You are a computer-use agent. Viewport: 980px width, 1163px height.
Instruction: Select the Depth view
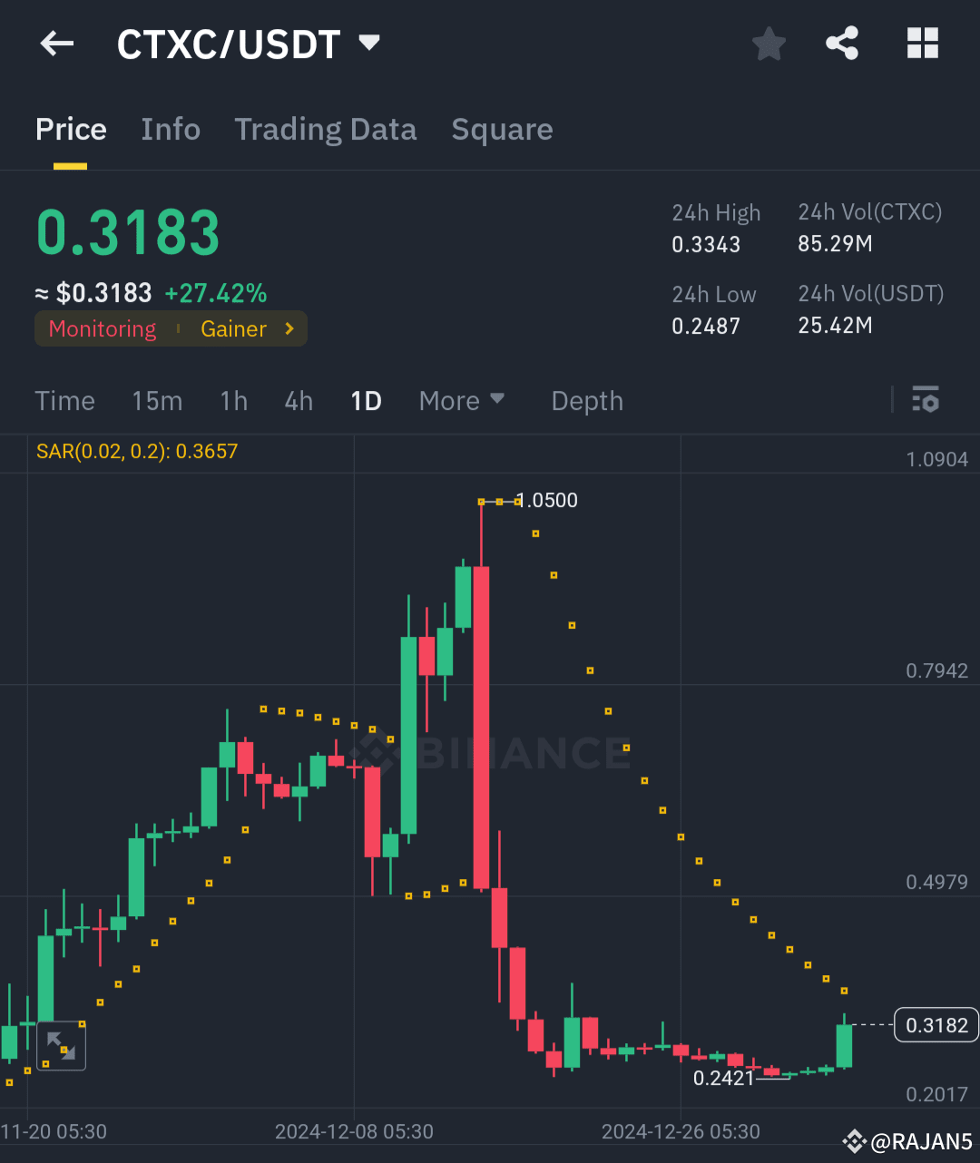[586, 400]
